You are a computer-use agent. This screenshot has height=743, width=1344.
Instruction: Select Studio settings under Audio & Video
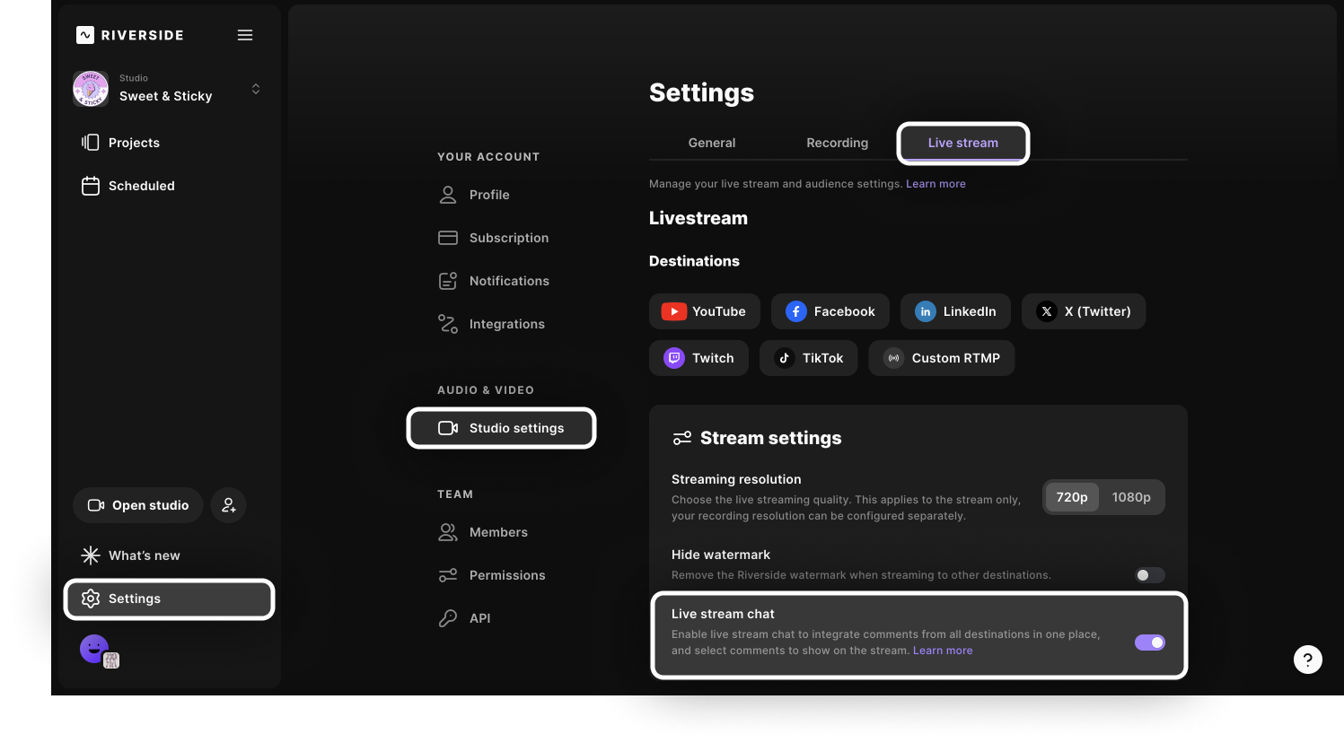(x=502, y=428)
